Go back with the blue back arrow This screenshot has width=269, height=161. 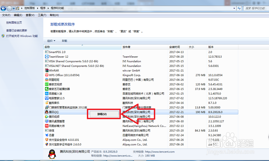point(3,8)
